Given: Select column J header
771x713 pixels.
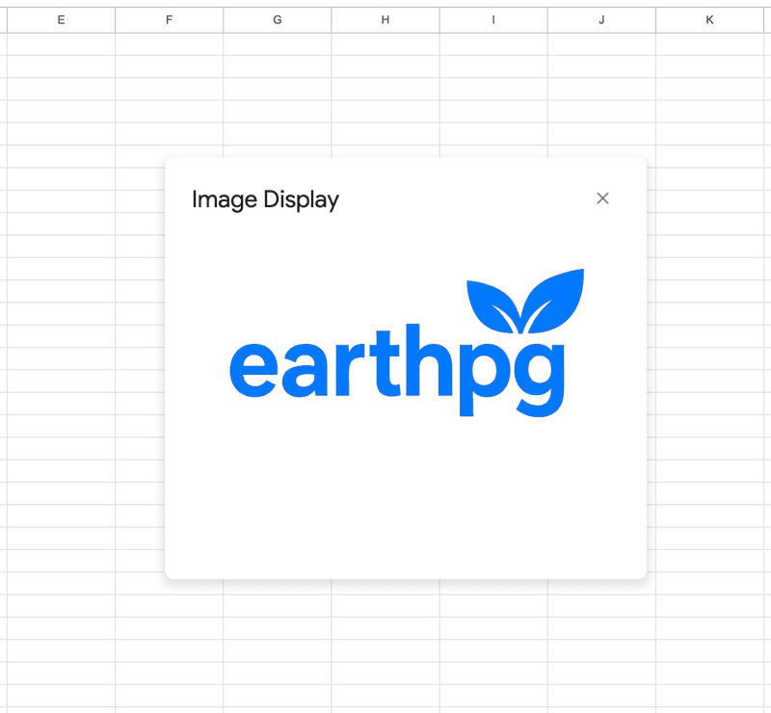Looking at the screenshot, I should click(601, 20).
